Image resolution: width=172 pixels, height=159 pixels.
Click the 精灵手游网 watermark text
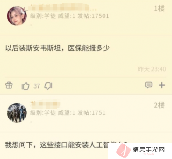149,149
